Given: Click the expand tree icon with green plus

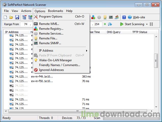Looking at the screenshot, I should (x=30, y=17).
